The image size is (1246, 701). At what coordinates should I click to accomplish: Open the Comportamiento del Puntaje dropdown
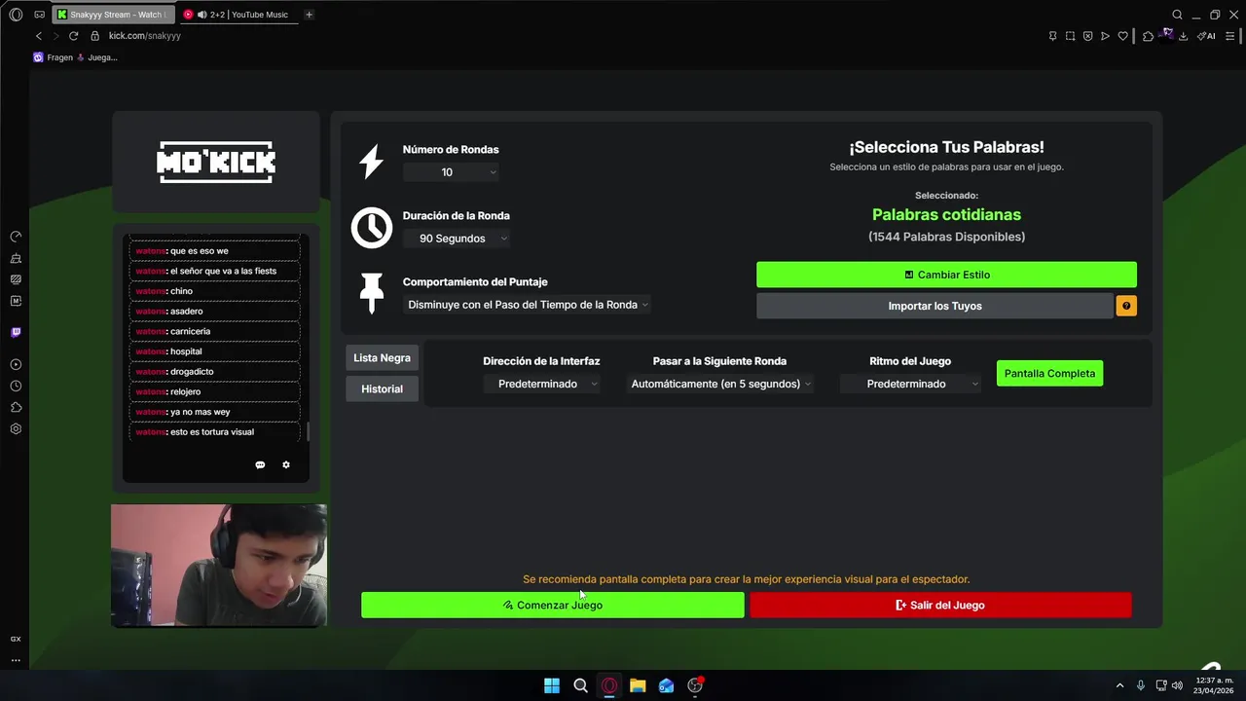coord(527,305)
